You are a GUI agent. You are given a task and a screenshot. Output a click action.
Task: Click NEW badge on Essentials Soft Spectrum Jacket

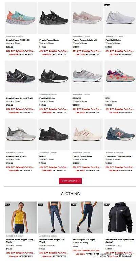click(x=107, y=205)
